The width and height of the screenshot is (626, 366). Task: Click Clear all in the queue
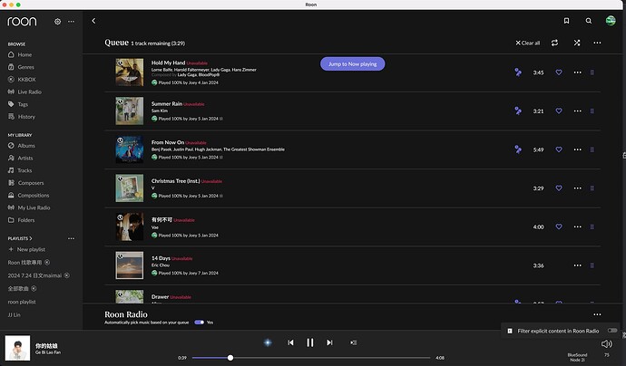pos(527,43)
